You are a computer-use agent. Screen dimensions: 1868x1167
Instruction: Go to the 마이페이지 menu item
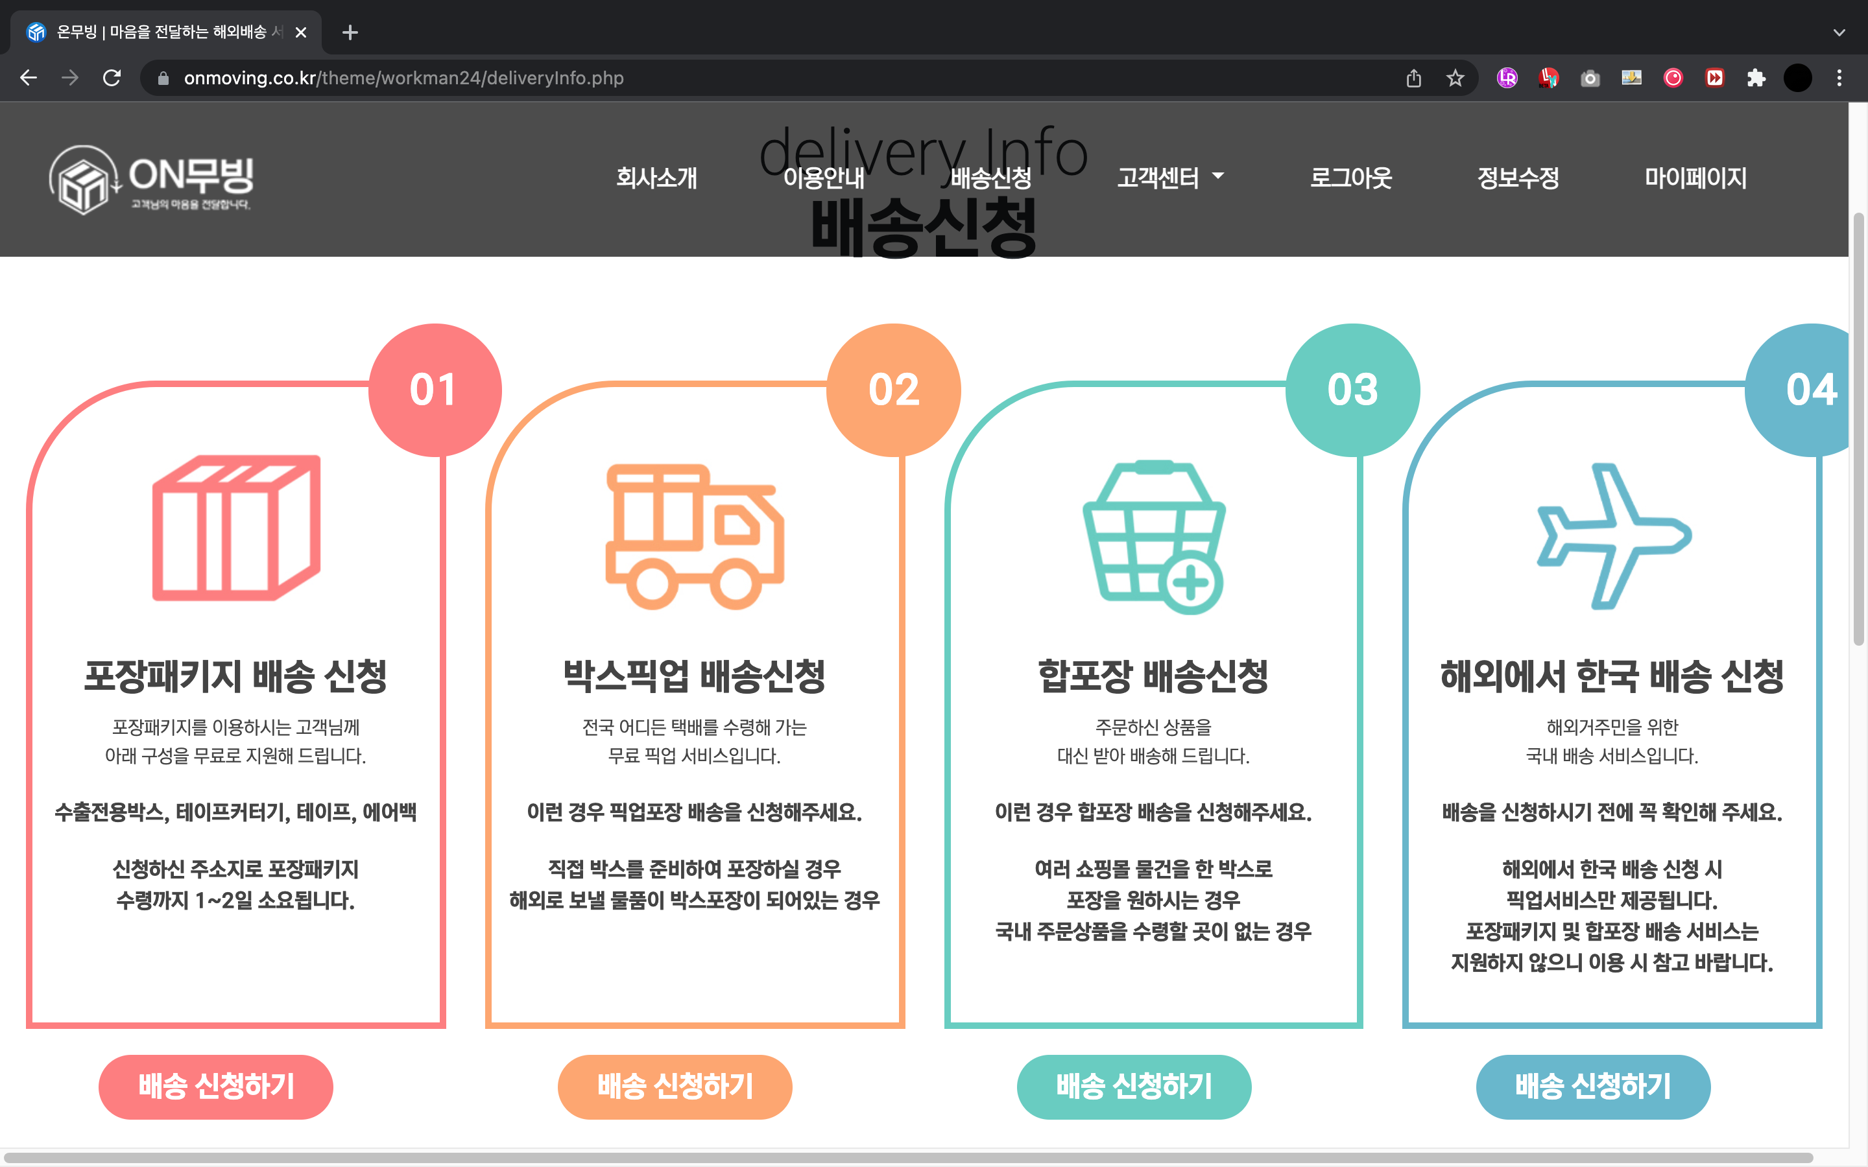[x=1695, y=178]
